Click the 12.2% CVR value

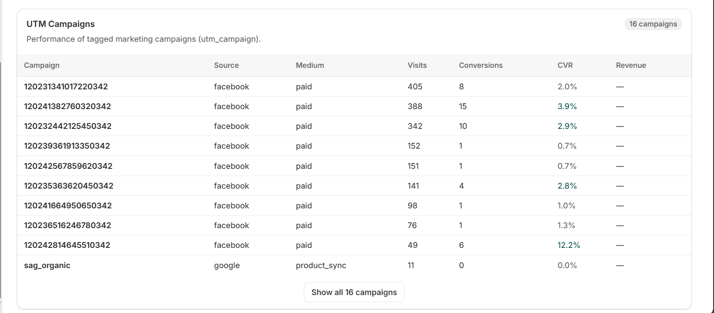(569, 245)
